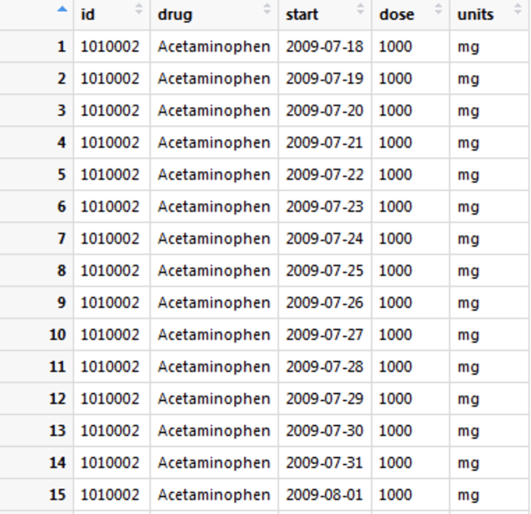The width and height of the screenshot is (531, 514).
Task: Click start date 2009-07-26
Action: pyautogui.click(x=325, y=303)
